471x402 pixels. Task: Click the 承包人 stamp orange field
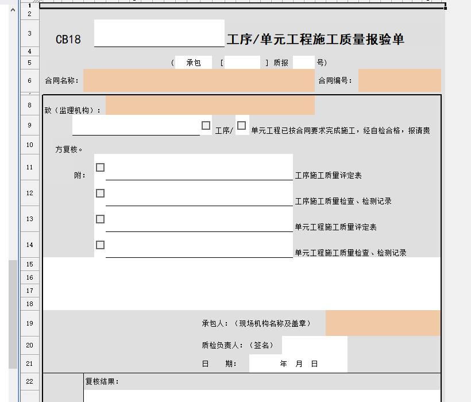(383, 323)
